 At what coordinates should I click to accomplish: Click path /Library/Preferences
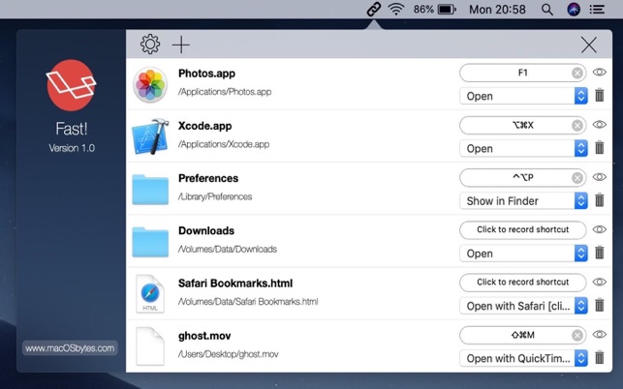click(215, 196)
